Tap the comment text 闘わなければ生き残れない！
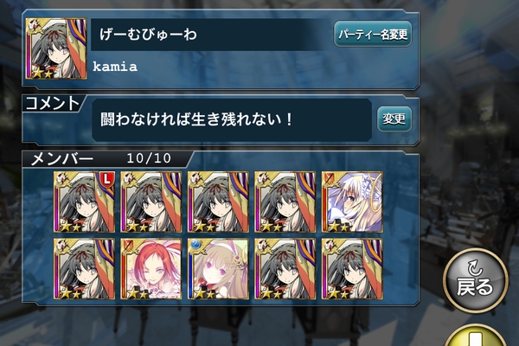 pyautogui.click(x=196, y=119)
